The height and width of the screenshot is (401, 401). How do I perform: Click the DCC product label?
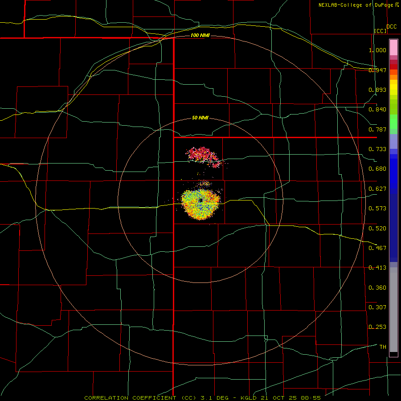(391, 27)
